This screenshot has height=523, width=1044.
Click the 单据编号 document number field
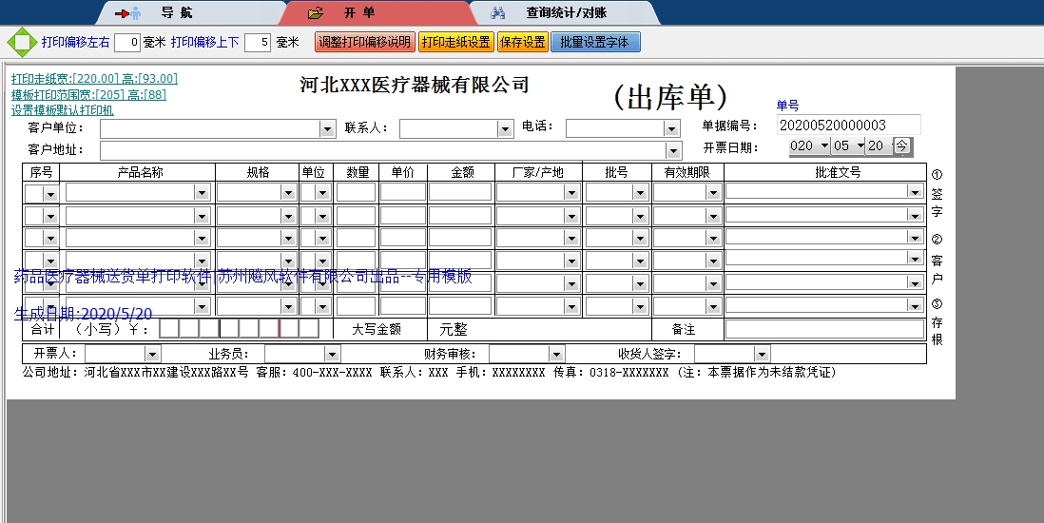pos(848,126)
